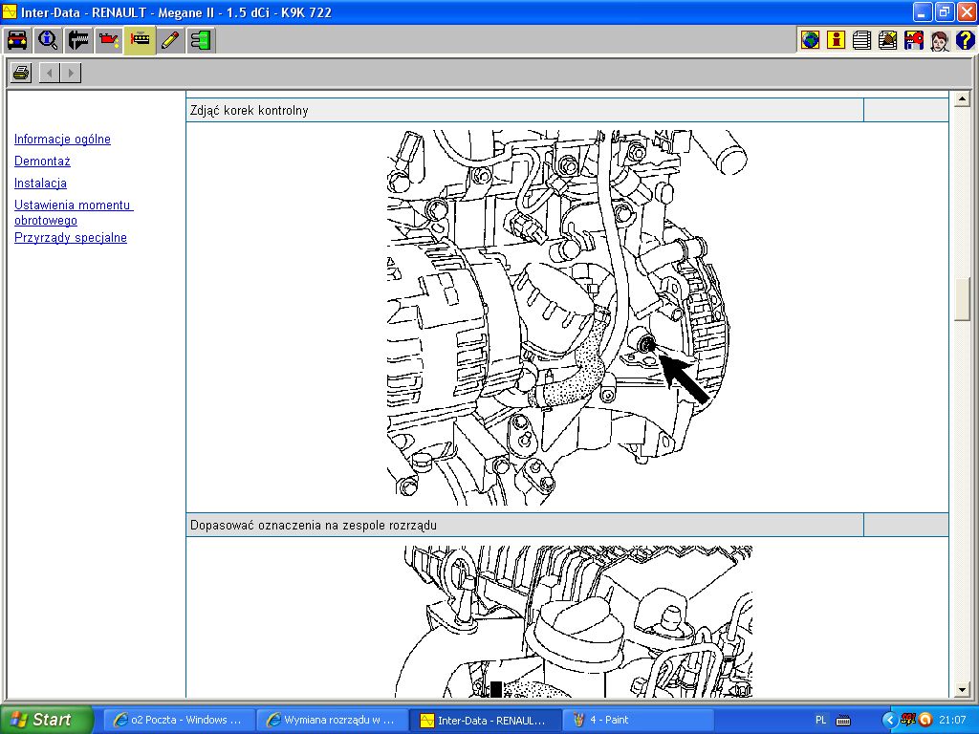
Task: Open the stacked document pages icon
Action: point(861,40)
